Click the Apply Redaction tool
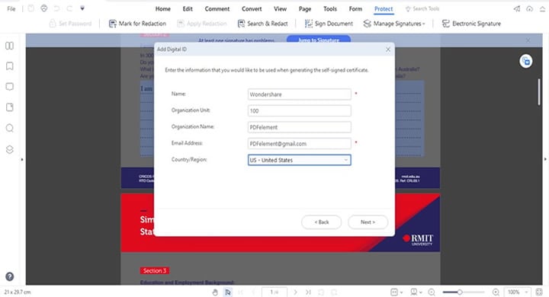Viewport: 549px width, 297px height. tap(201, 24)
